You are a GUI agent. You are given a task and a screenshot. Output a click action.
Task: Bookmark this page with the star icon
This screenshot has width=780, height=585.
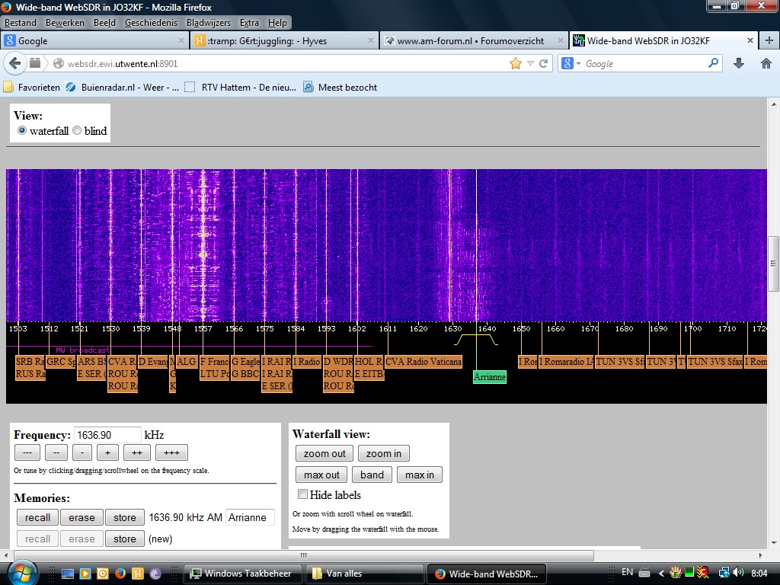516,64
